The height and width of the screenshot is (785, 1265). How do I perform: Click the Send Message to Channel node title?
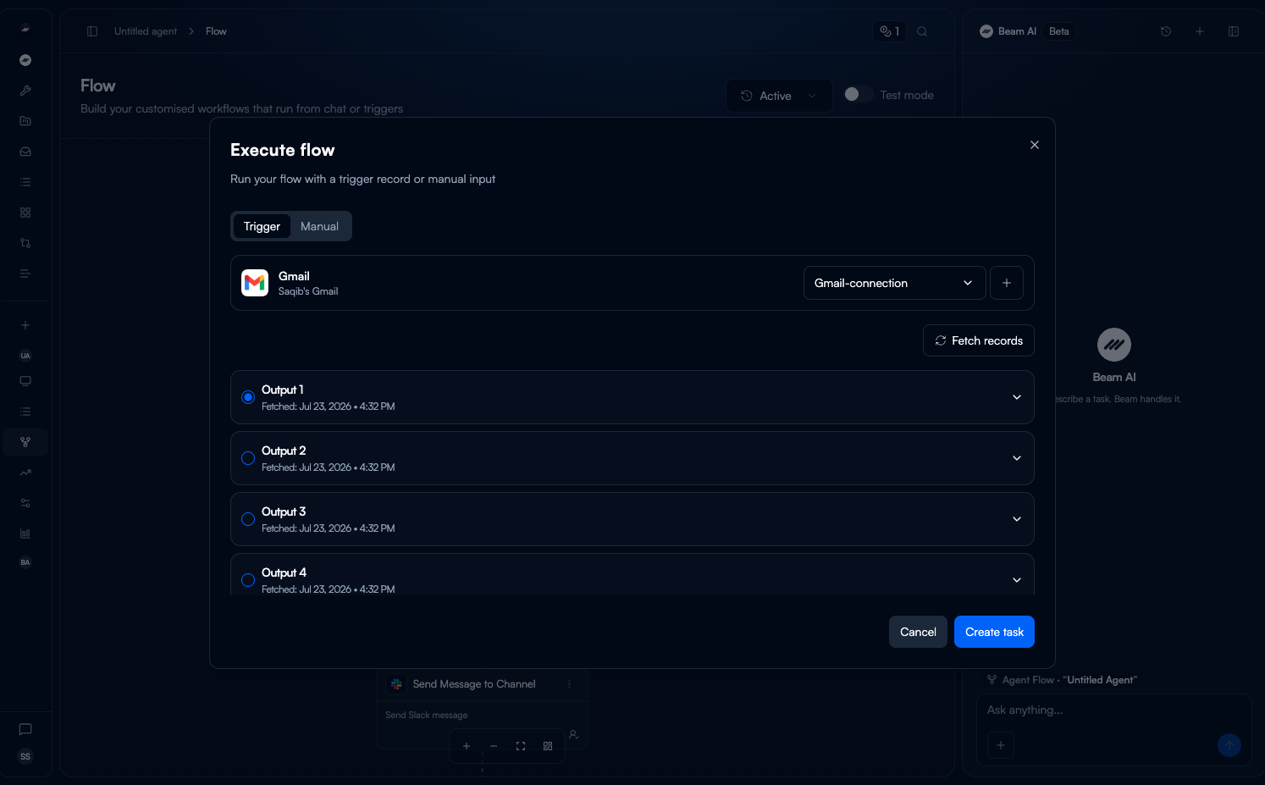(474, 684)
